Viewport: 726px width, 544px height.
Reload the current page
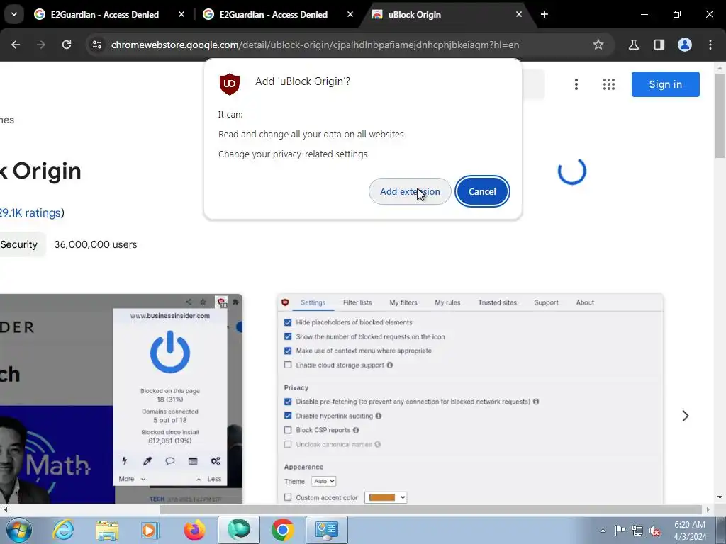coord(67,45)
